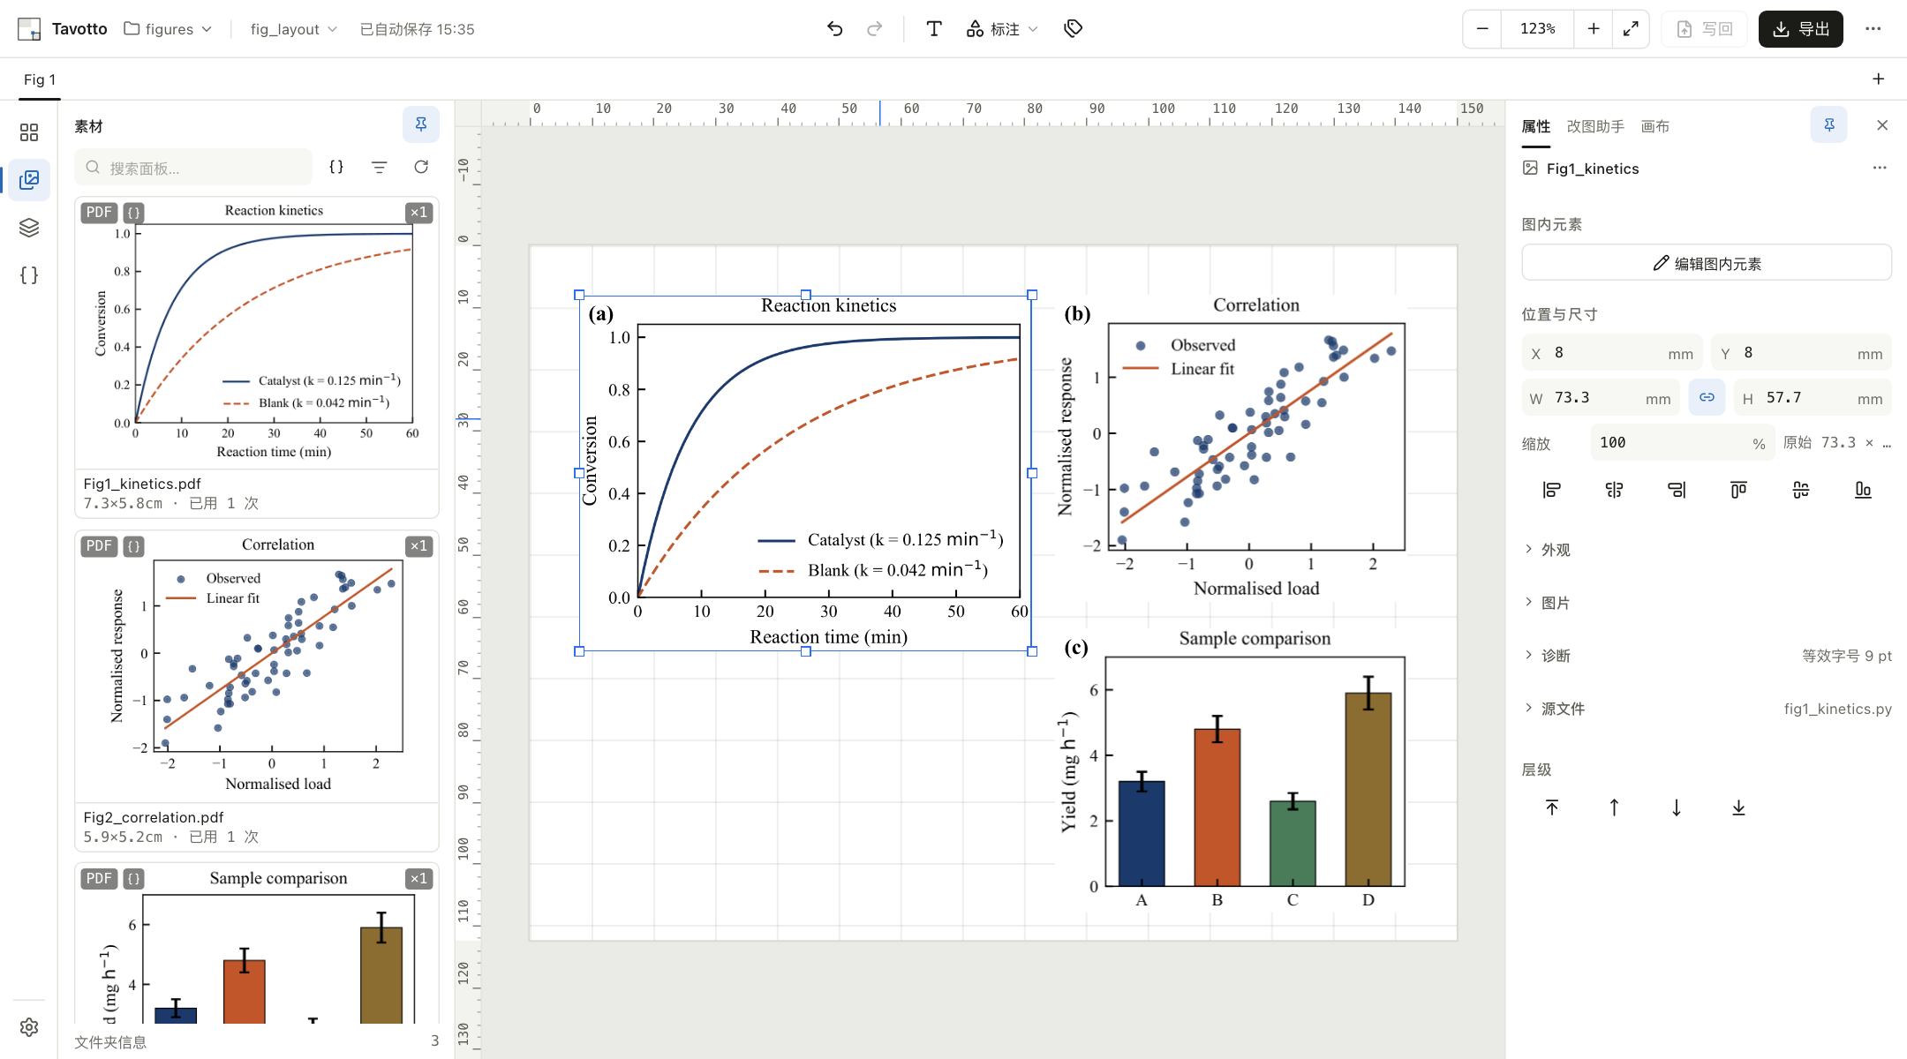Image resolution: width=1907 pixels, height=1059 pixels.
Task: Click the 123% zoom level display
Action: coord(1538,29)
